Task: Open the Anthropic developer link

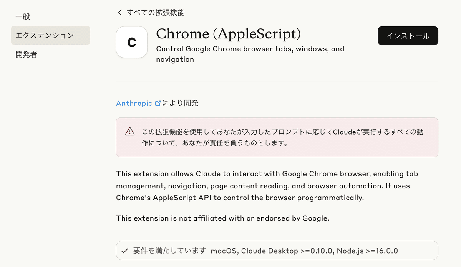Action: coord(134,103)
